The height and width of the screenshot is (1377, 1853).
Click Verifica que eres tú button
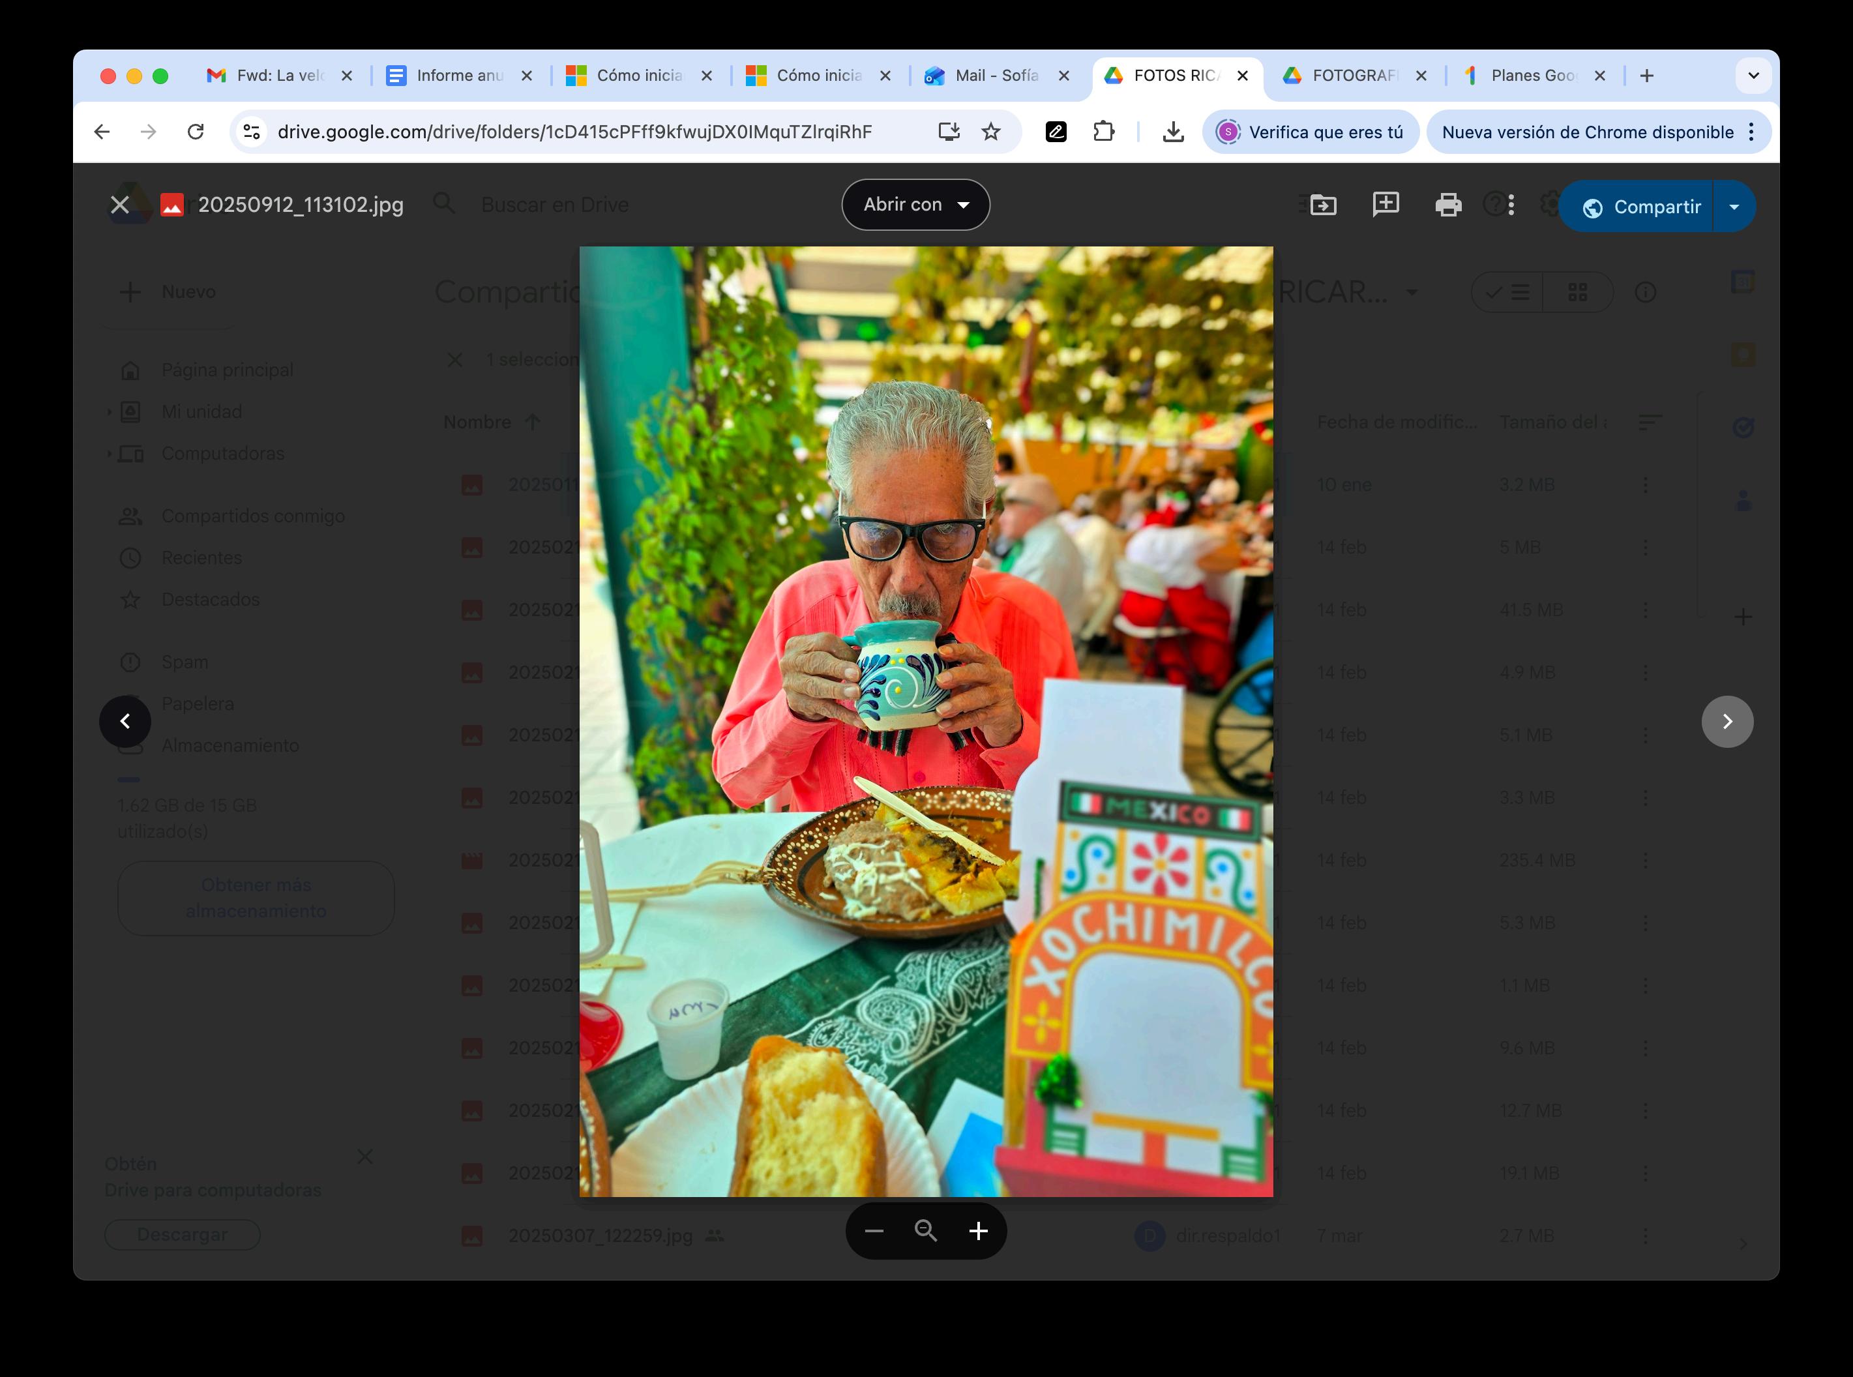(1311, 132)
